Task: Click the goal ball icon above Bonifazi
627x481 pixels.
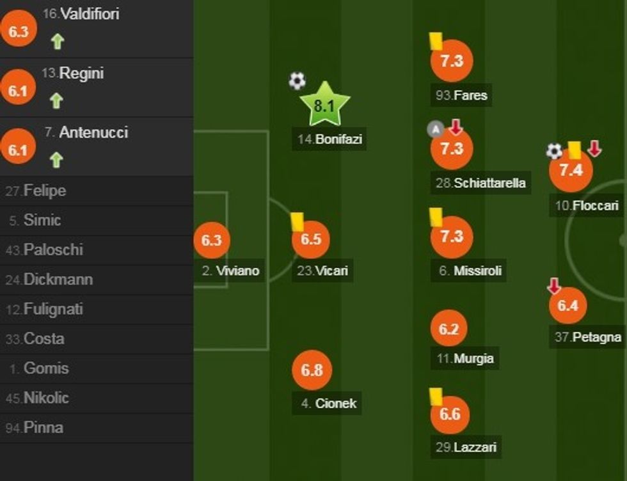Action: coord(297,81)
